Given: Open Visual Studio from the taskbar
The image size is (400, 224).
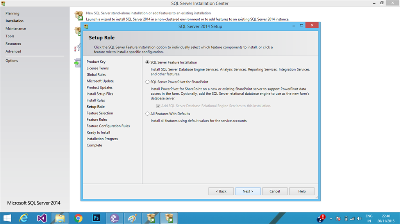Looking at the screenshot, I should coord(41,218).
